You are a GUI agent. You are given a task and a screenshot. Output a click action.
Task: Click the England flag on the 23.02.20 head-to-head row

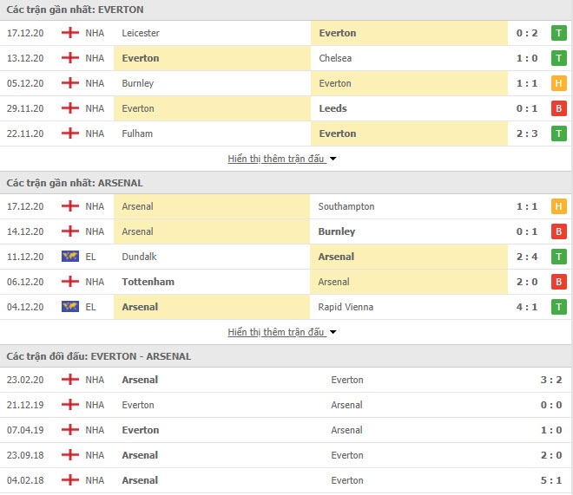coord(69,380)
